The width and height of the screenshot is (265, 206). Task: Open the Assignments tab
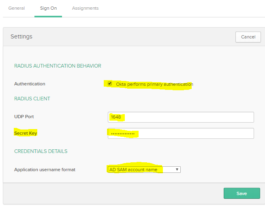(85, 8)
